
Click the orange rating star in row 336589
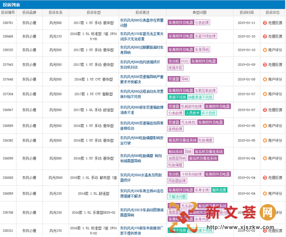[265, 126]
